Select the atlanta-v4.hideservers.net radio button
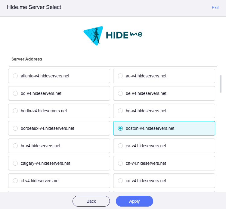This screenshot has height=209, width=226. click(15, 76)
